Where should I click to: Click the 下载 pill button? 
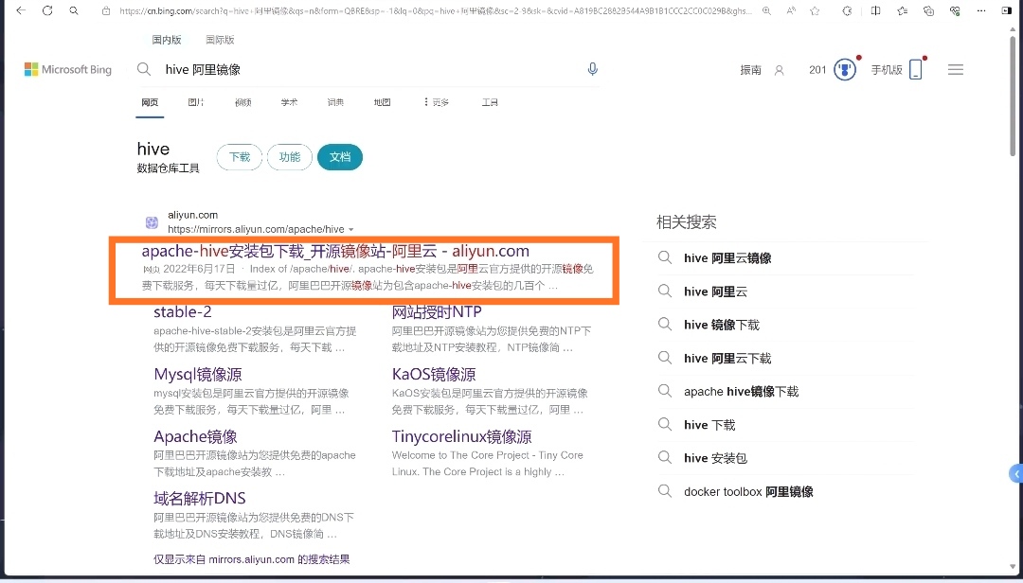(x=240, y=157)
